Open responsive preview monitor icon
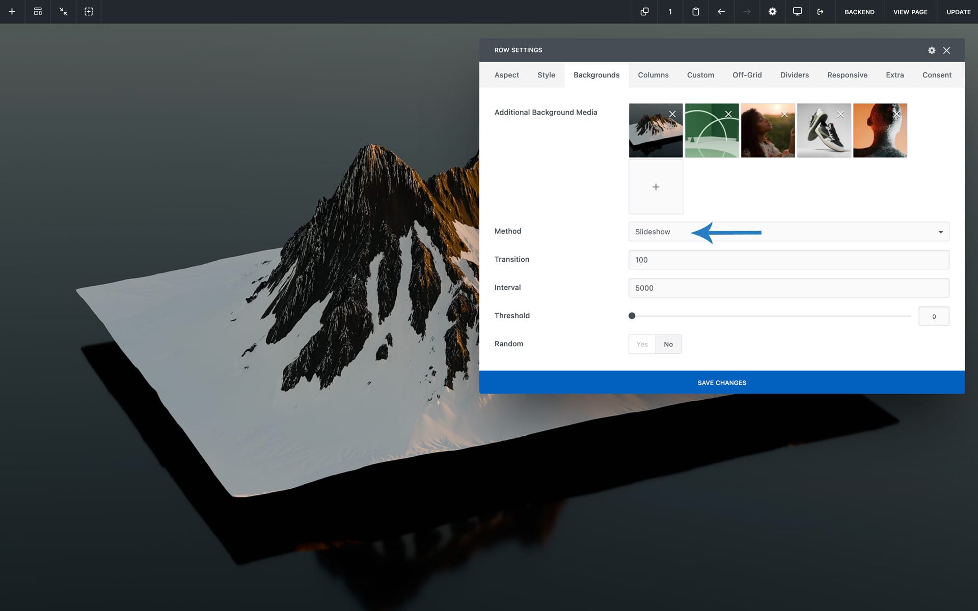The image size is (978, 611). (798, 12)
